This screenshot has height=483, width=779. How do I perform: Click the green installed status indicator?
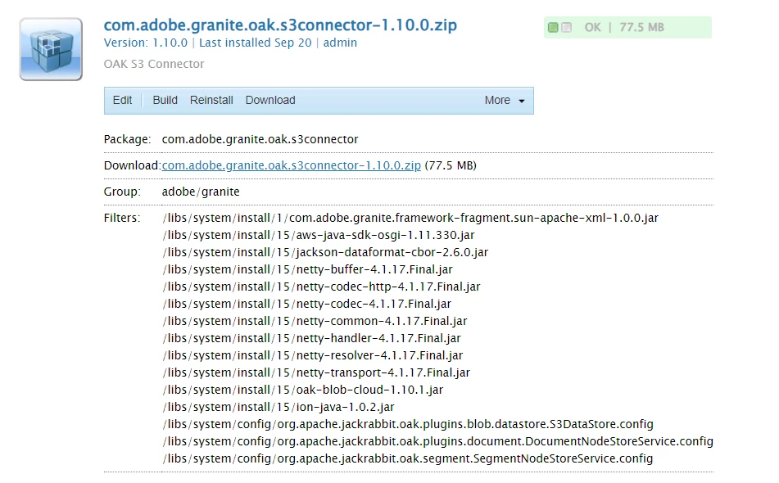click(552, 27)
